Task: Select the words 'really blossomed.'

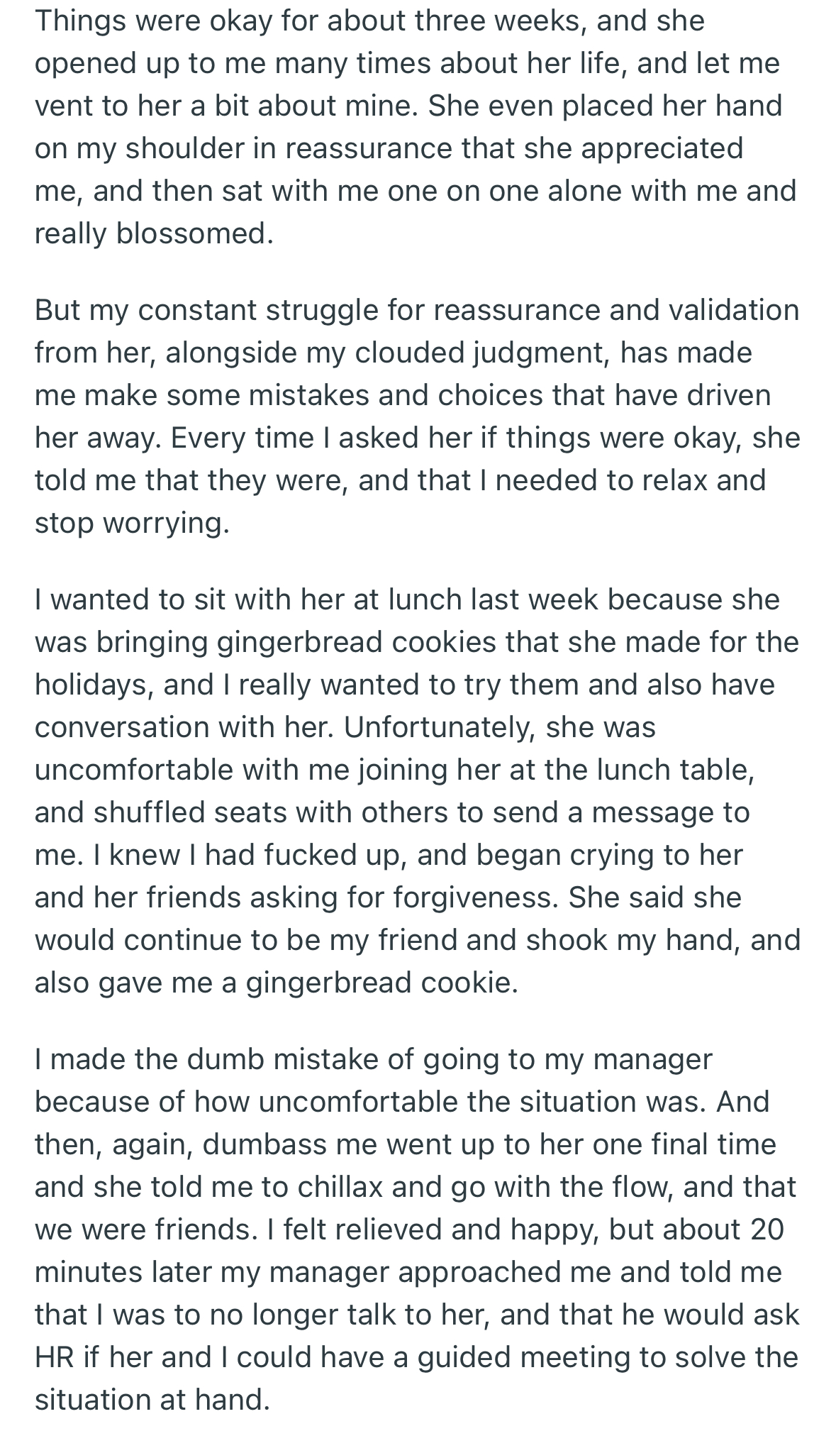Action: tap(154, 234)
